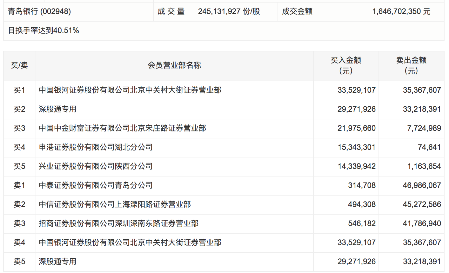Image resolution: width=449 pixels, height=273 pixels.
Task: Click the 买入金额 (元) column header
Action: click(346, 65)
